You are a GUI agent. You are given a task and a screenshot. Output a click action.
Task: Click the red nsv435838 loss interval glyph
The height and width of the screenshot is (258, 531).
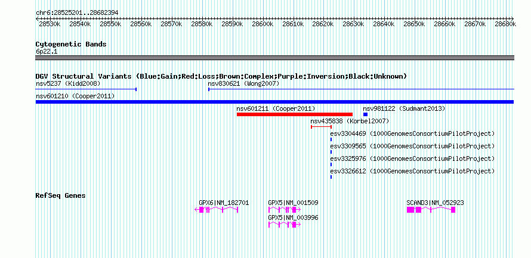[x=321, y=127]
